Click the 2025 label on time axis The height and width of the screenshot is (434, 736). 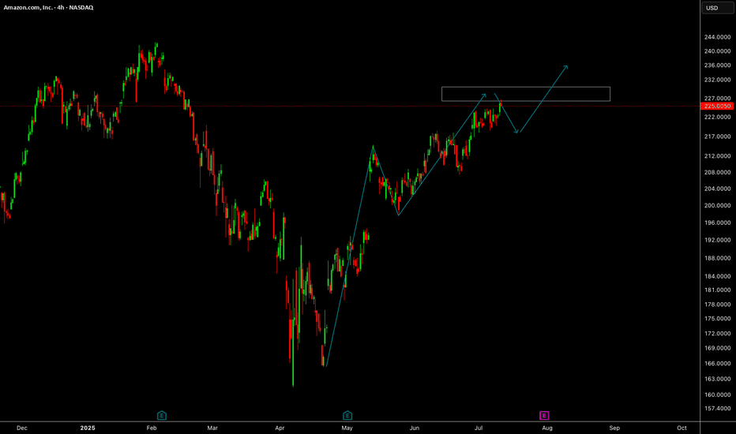coord(88,428)
